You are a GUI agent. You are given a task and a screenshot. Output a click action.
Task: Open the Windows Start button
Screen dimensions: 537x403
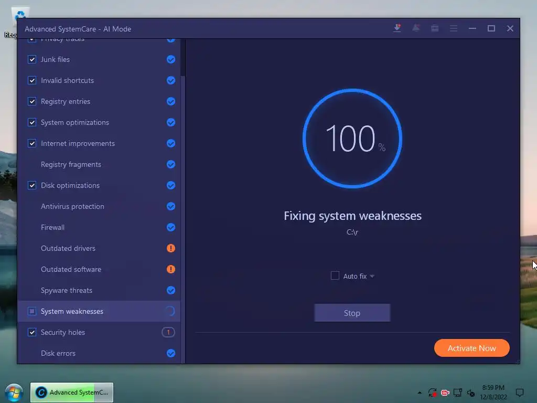click(14, 393)
